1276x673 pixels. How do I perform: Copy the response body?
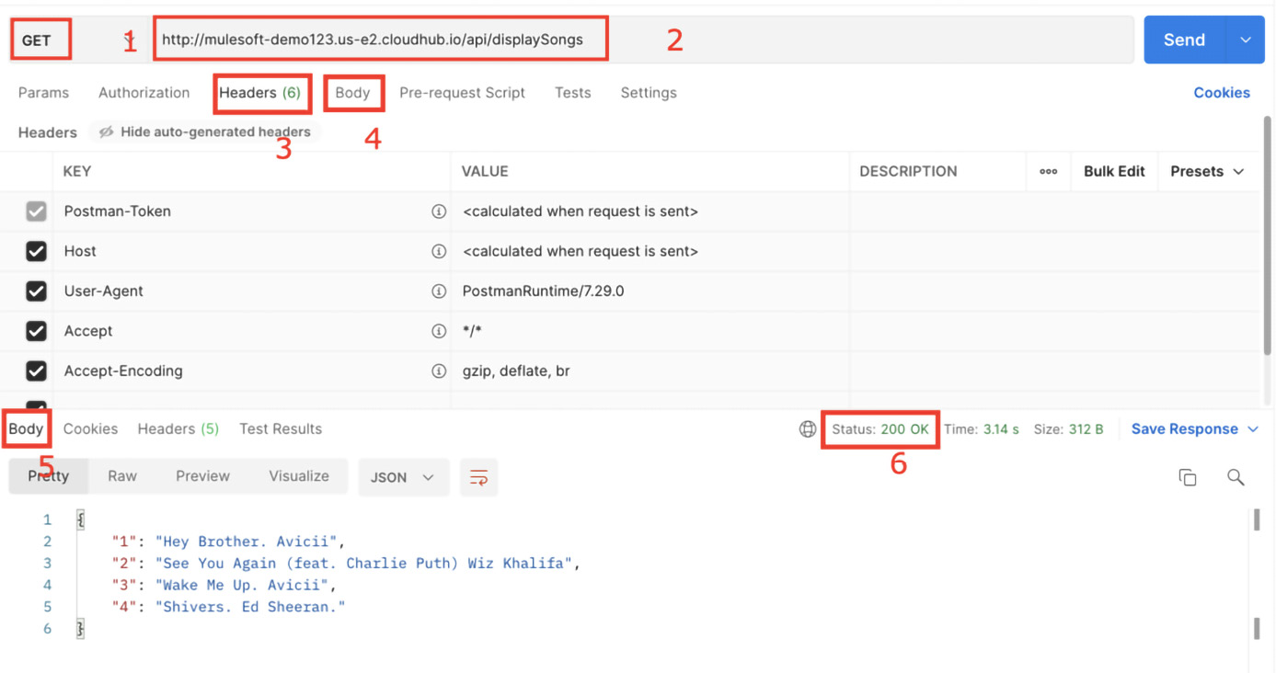click(x=1188, y=477)
